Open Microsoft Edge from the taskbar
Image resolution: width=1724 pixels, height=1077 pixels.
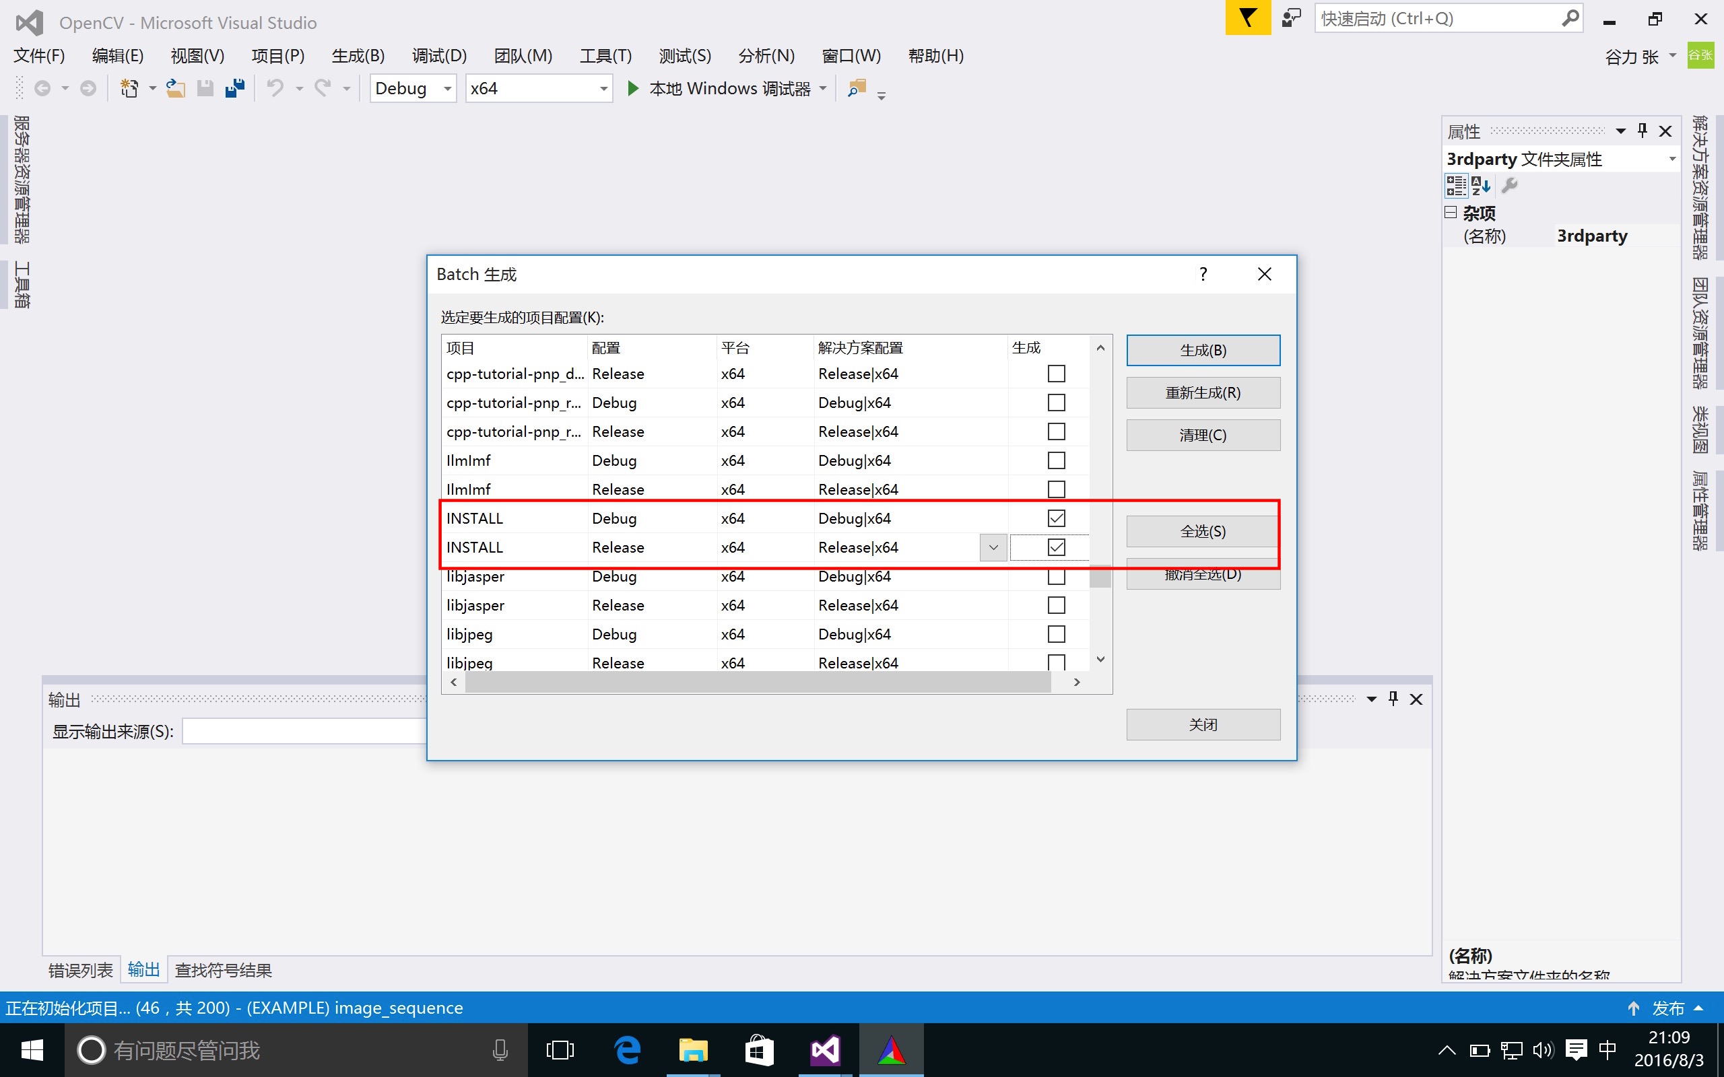[627, 1050]
